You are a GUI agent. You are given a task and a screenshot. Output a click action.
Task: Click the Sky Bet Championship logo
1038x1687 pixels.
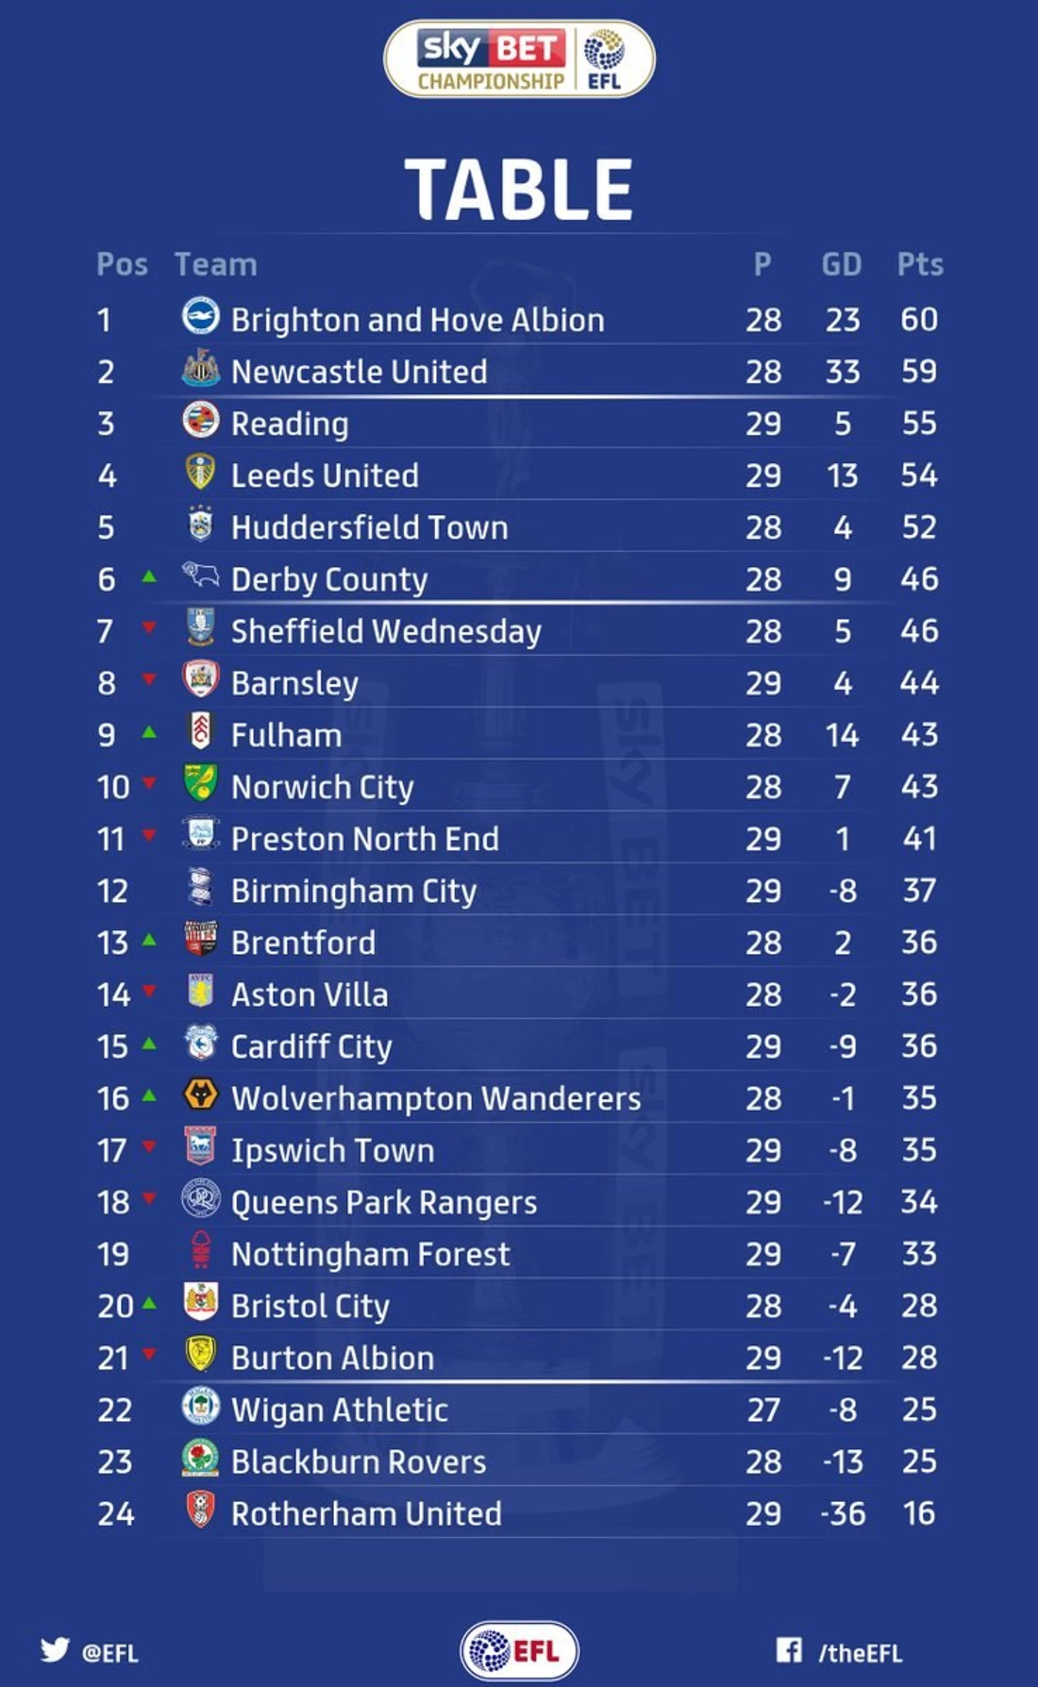tap(519, 59)
